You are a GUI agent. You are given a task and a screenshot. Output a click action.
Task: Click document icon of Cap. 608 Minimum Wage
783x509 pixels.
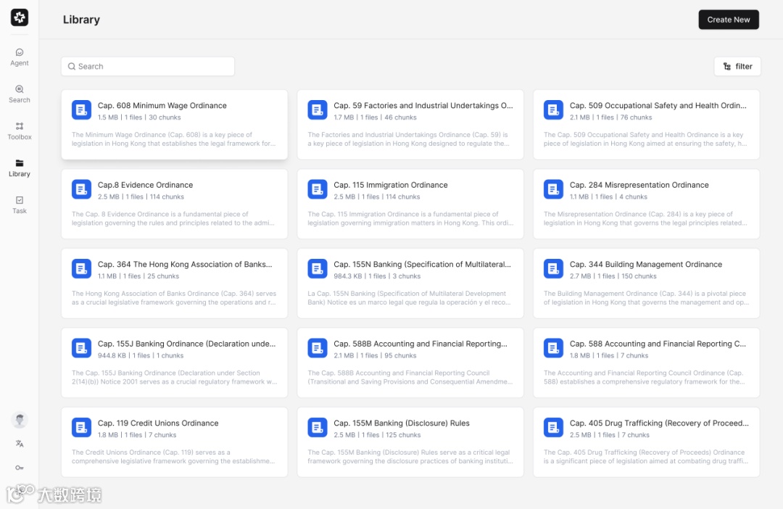pyautogui.click(x=81, y=110)
